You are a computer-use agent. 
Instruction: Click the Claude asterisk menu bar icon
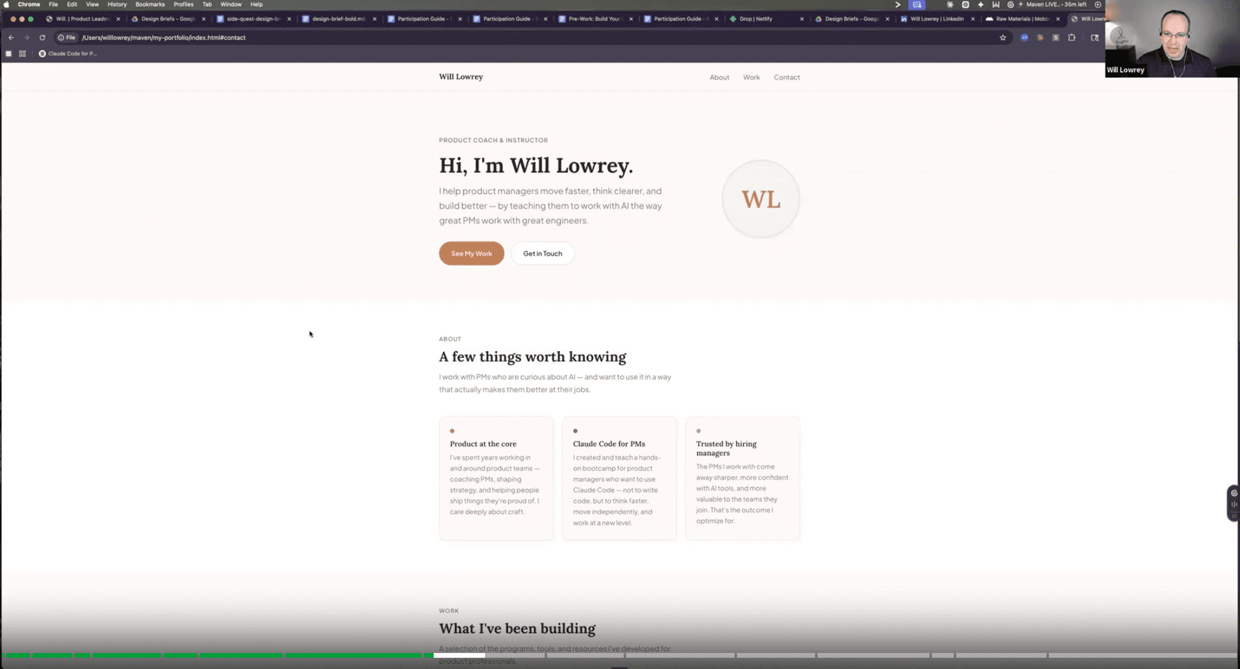(x=950, y=4)
